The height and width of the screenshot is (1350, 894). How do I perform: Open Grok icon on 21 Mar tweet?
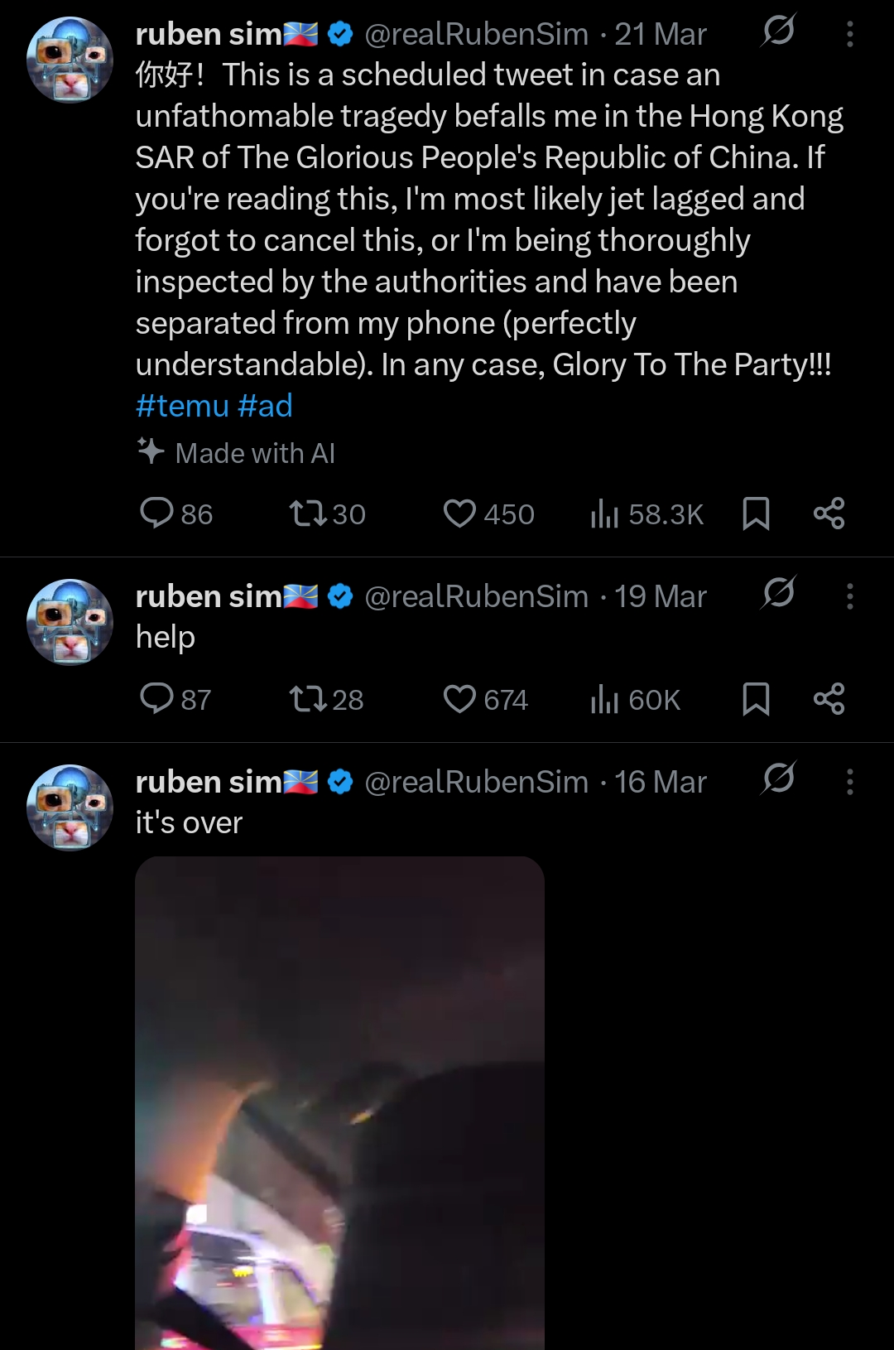(778, 31)
